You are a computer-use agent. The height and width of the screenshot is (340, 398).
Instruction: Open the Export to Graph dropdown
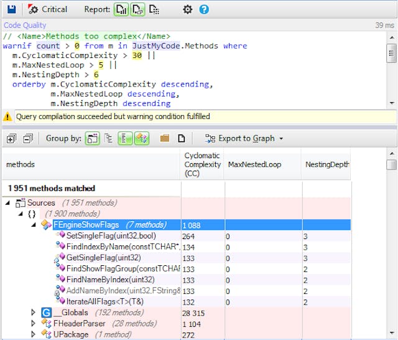click(x=244, y=138)
